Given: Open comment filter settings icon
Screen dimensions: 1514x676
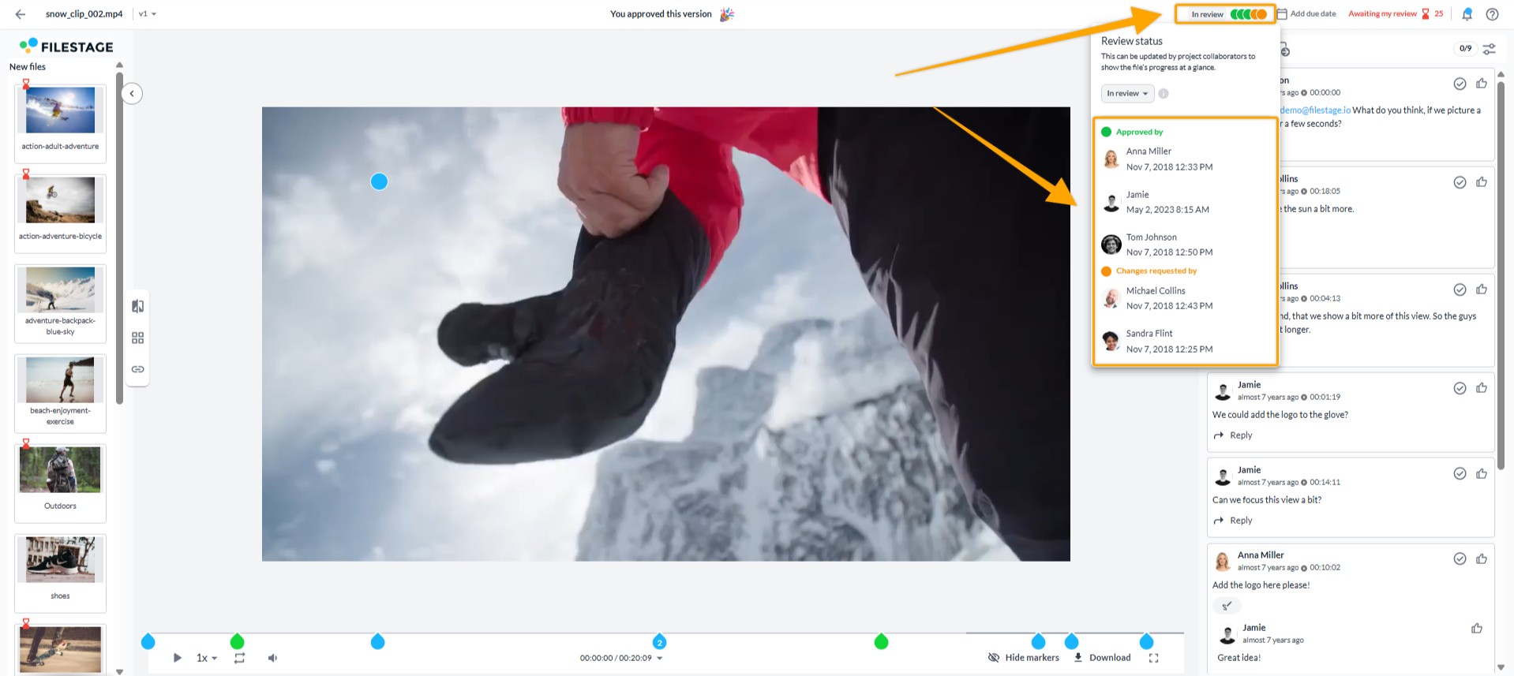Looking at the screenshot, I should click(1489, 49).
